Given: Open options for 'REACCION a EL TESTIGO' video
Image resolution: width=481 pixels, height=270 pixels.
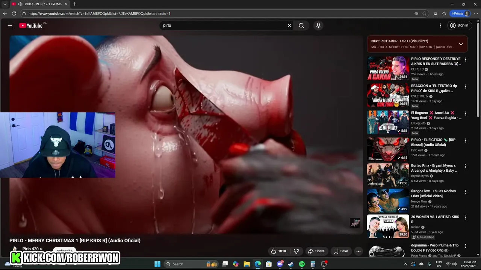Looking at the screenshot, I should click(466, 87).
